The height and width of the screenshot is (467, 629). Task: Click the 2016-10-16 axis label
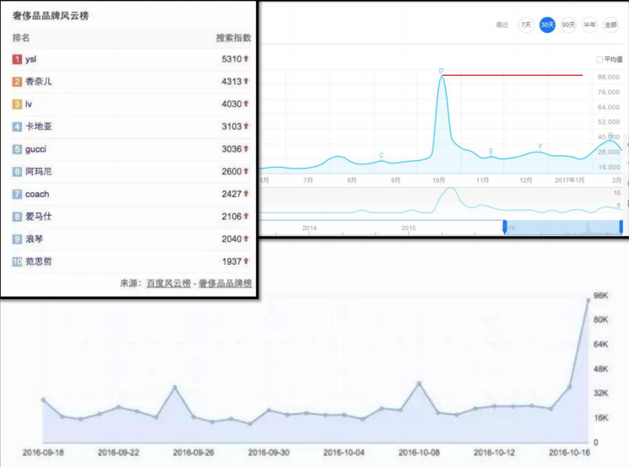click(x=569, y=453)
